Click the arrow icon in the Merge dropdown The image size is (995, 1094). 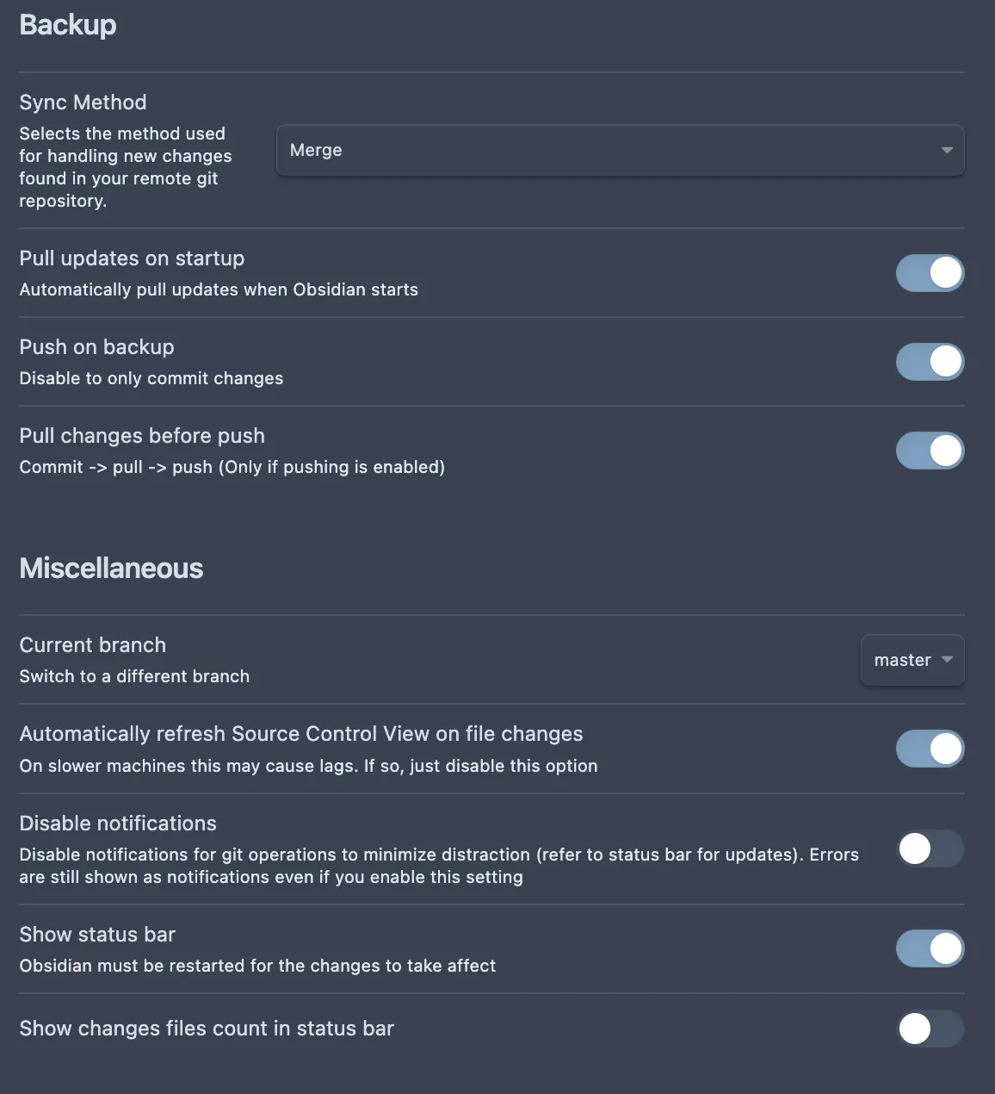[x=947, y=151]
